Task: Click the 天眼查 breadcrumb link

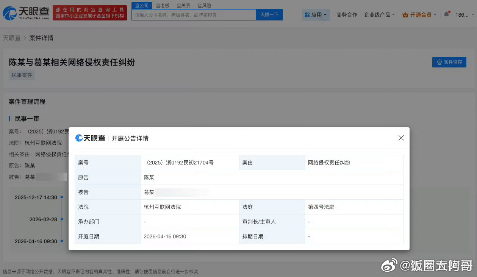Action: point(12,38)
